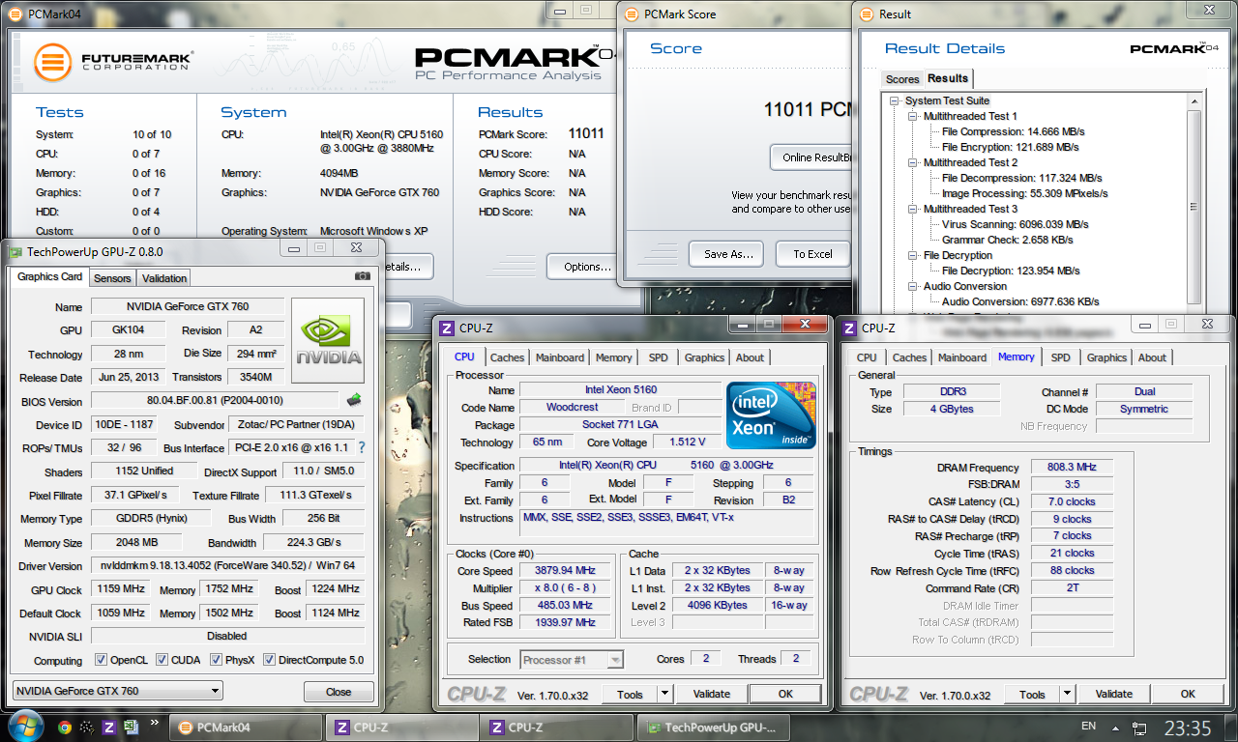
Task: Click the Result window title bar icon
Action: [866, 14]
